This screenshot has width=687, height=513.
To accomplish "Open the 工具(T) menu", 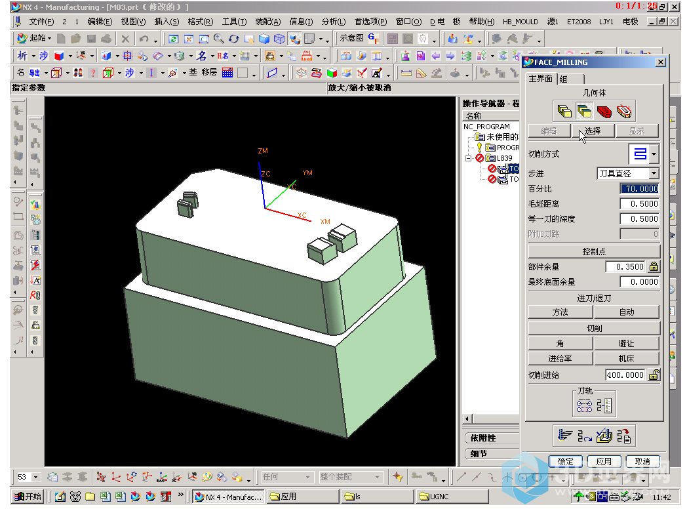I will [234, 22].
